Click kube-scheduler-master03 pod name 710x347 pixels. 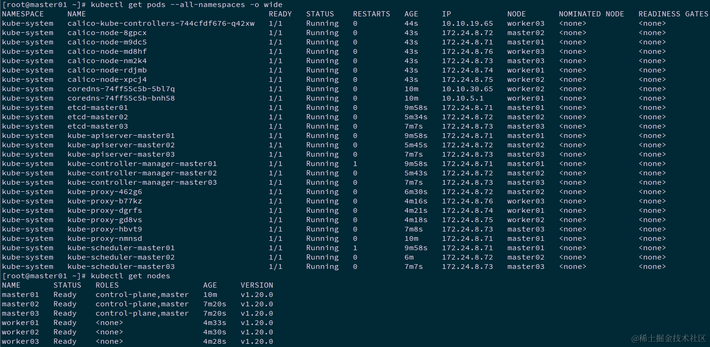(x=121, y=267)
